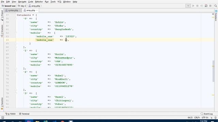This screenshot has width=218, height=122.
Task: Click the '01915457895' mobile value
Action: (x=64, y=65)
